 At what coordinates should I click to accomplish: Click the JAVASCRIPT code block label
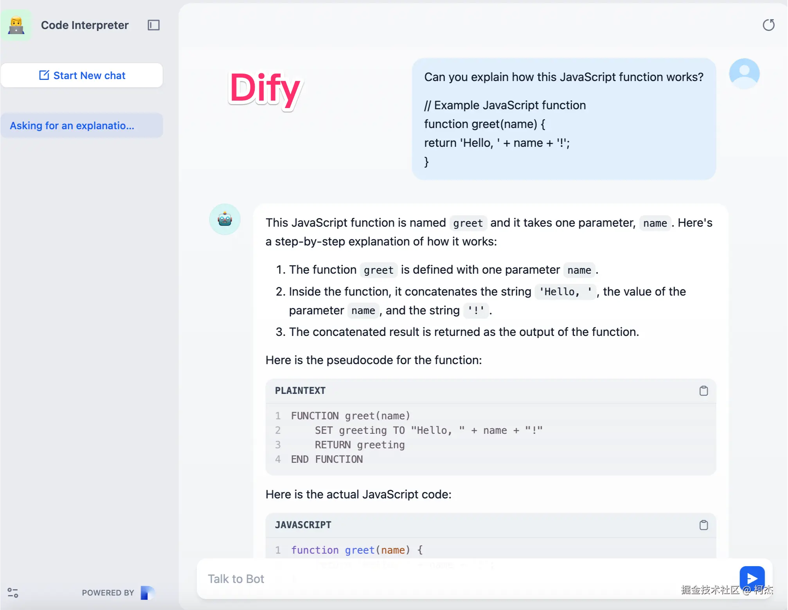point(303,525)
